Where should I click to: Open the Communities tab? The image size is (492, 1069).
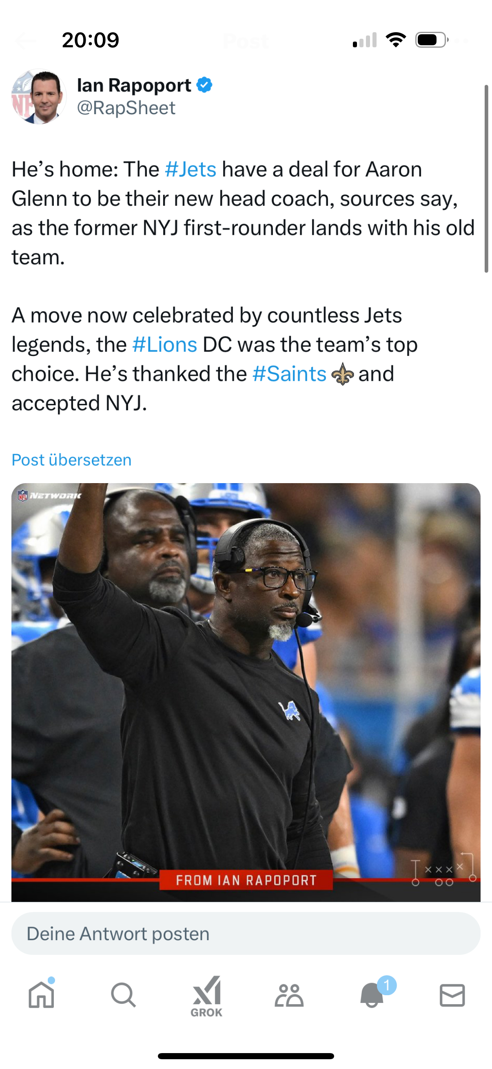click(289, 995)
